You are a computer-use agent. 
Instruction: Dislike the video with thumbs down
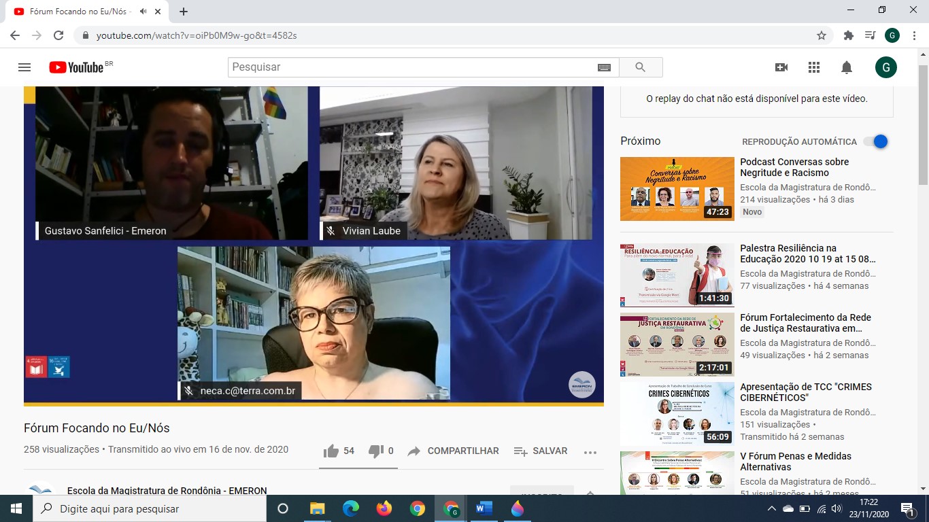[x=375, y=451]
